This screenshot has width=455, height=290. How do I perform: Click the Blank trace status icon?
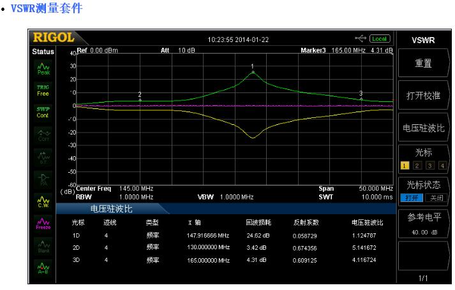point(43,246)
